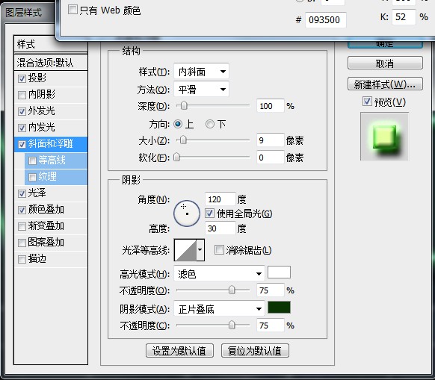
Task: Open the 方法(Q) 平滑 dropdown
Action: [x=201, y=90]
